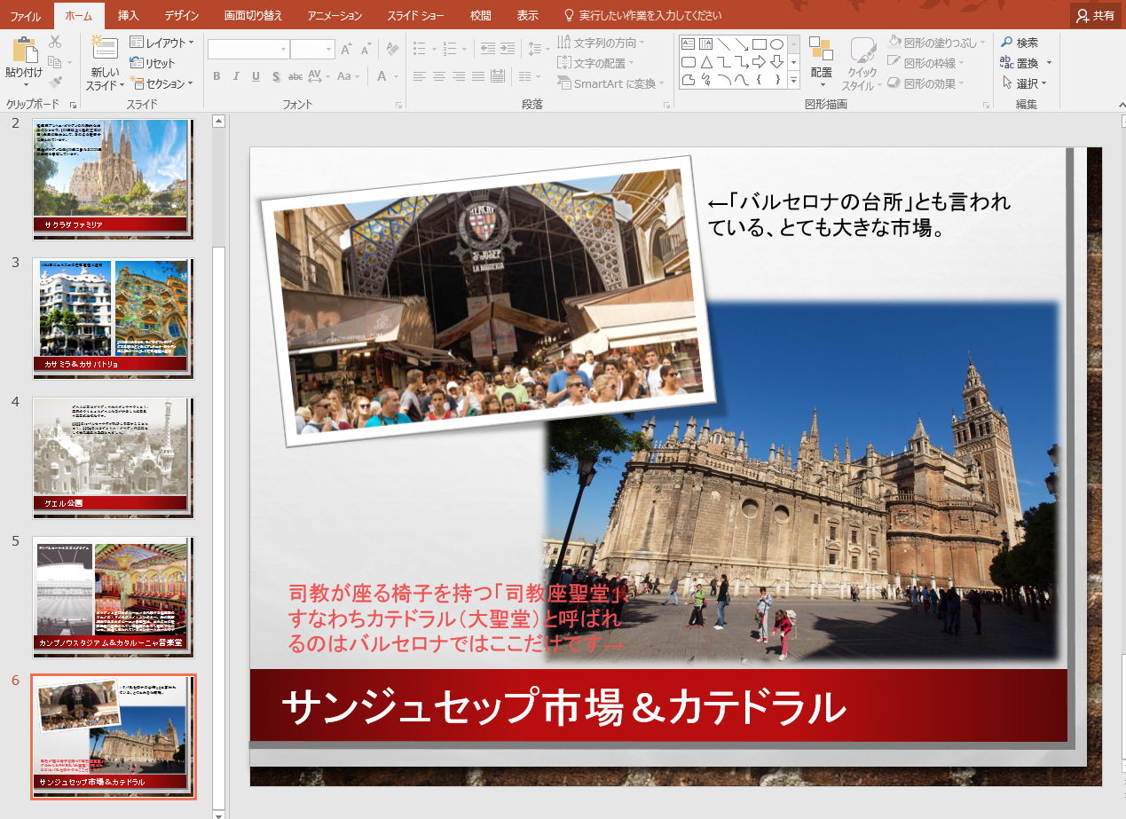
Task: Open the Section (セクション) dropdown
Action: (162, 83)
